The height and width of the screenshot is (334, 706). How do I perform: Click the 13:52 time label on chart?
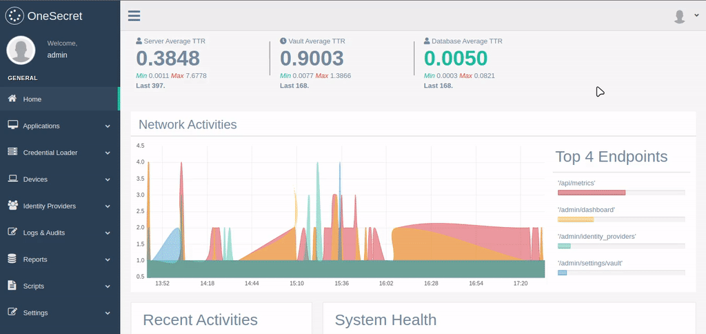click(x=162, y=284)
